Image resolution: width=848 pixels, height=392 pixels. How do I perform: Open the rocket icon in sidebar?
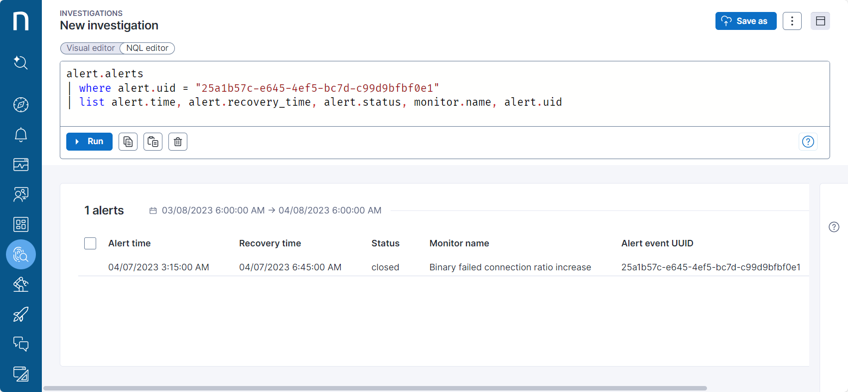point(20,314)
